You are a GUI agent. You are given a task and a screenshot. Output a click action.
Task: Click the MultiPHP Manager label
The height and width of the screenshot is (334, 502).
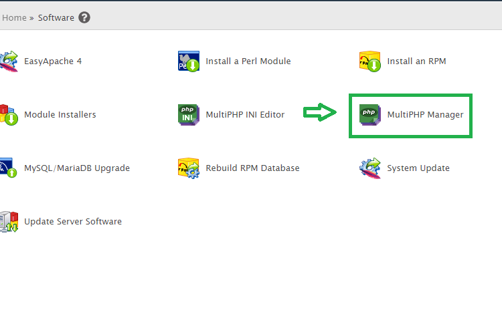click(425, 114)
